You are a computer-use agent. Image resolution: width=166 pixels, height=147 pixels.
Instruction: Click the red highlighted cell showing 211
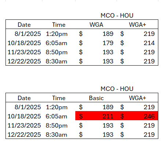click(x=96, y=116)
